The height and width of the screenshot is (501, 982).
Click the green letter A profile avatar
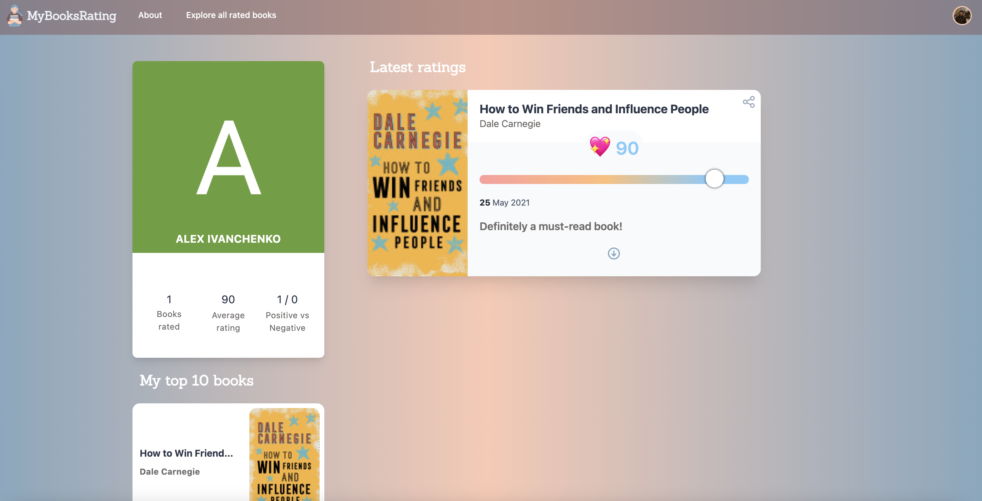point(228,157)
